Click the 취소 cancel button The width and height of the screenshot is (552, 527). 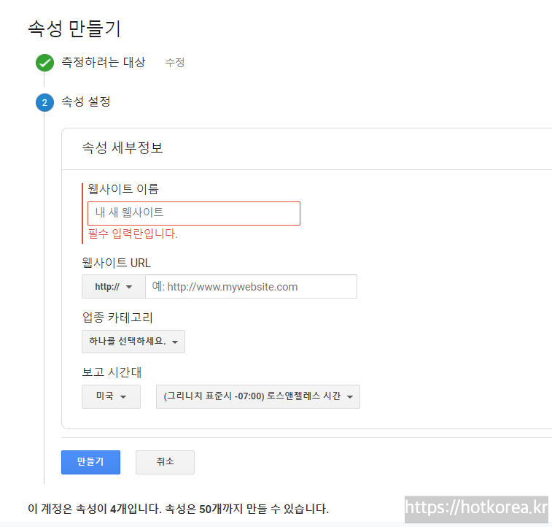165,462
